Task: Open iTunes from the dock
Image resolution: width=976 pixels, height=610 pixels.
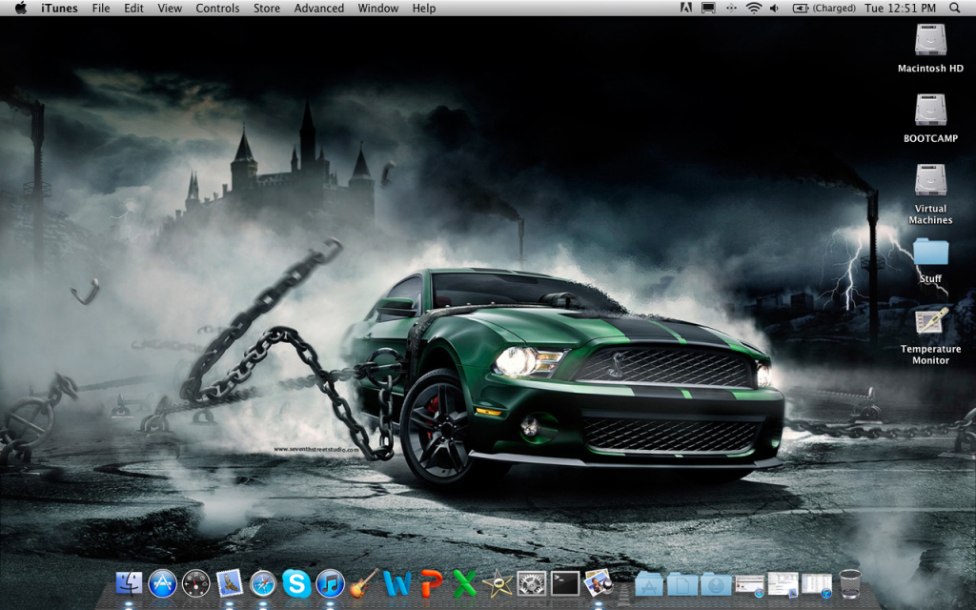Action: (x=330, y=583)
